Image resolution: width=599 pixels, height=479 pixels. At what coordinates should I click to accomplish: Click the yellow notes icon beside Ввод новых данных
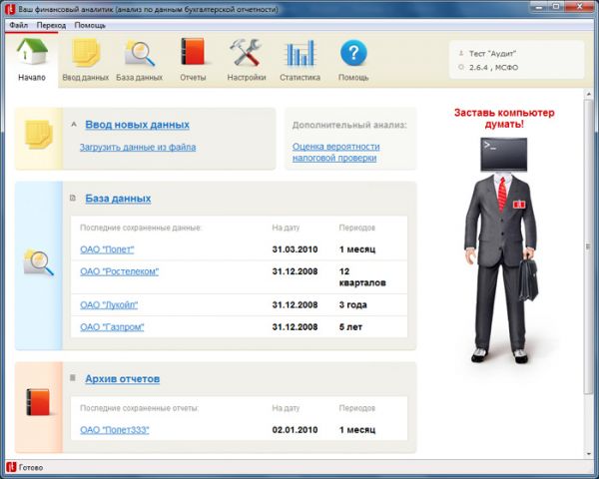click(39, 134)
